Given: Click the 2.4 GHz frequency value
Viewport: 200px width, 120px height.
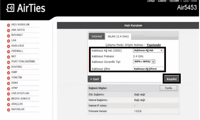Looking at the screenshot, I should coord(138,56).
